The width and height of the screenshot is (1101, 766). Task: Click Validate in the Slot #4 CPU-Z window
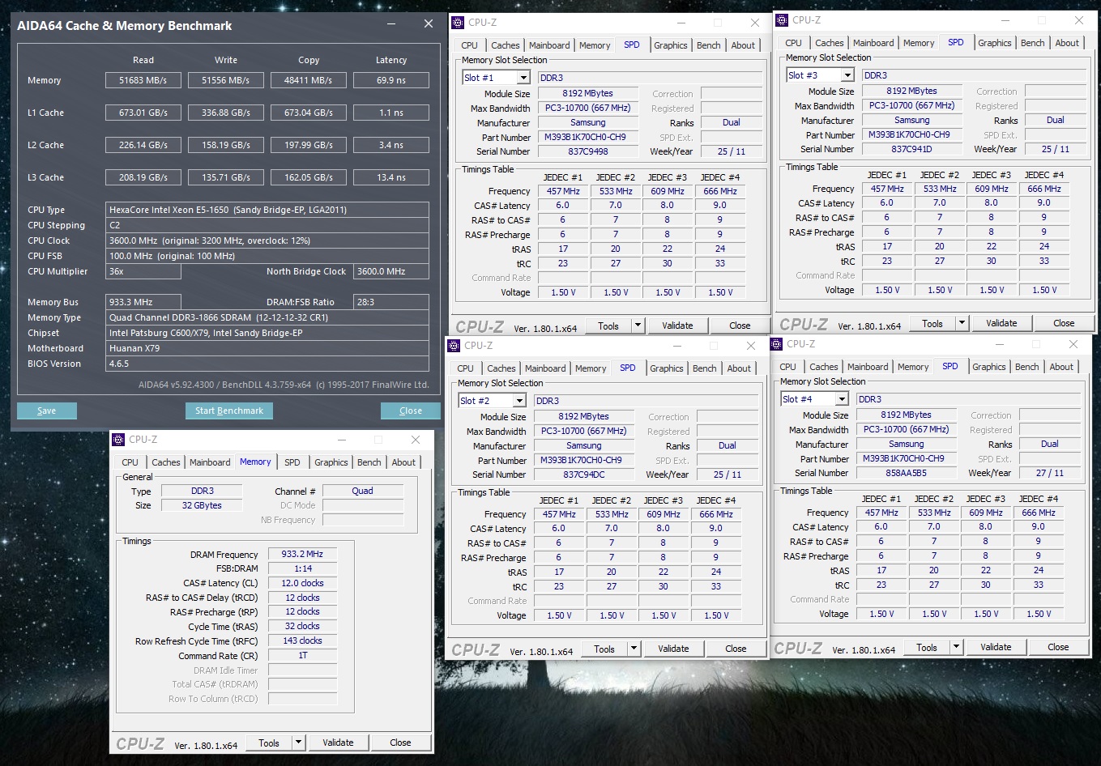(x=996, y=647)
